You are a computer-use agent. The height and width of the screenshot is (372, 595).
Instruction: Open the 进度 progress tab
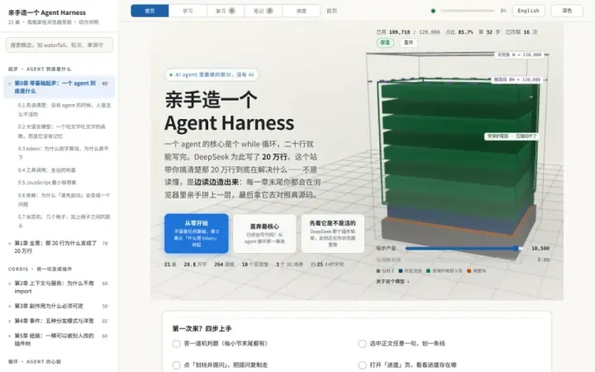[x=302, y=11]
